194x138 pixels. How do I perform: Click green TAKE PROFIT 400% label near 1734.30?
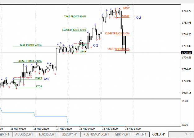point(31,45)
